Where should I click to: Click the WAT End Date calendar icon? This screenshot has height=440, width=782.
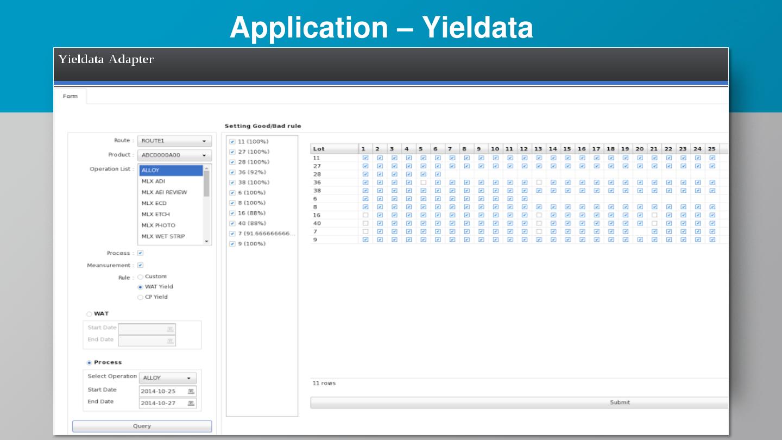click(170, 341)
